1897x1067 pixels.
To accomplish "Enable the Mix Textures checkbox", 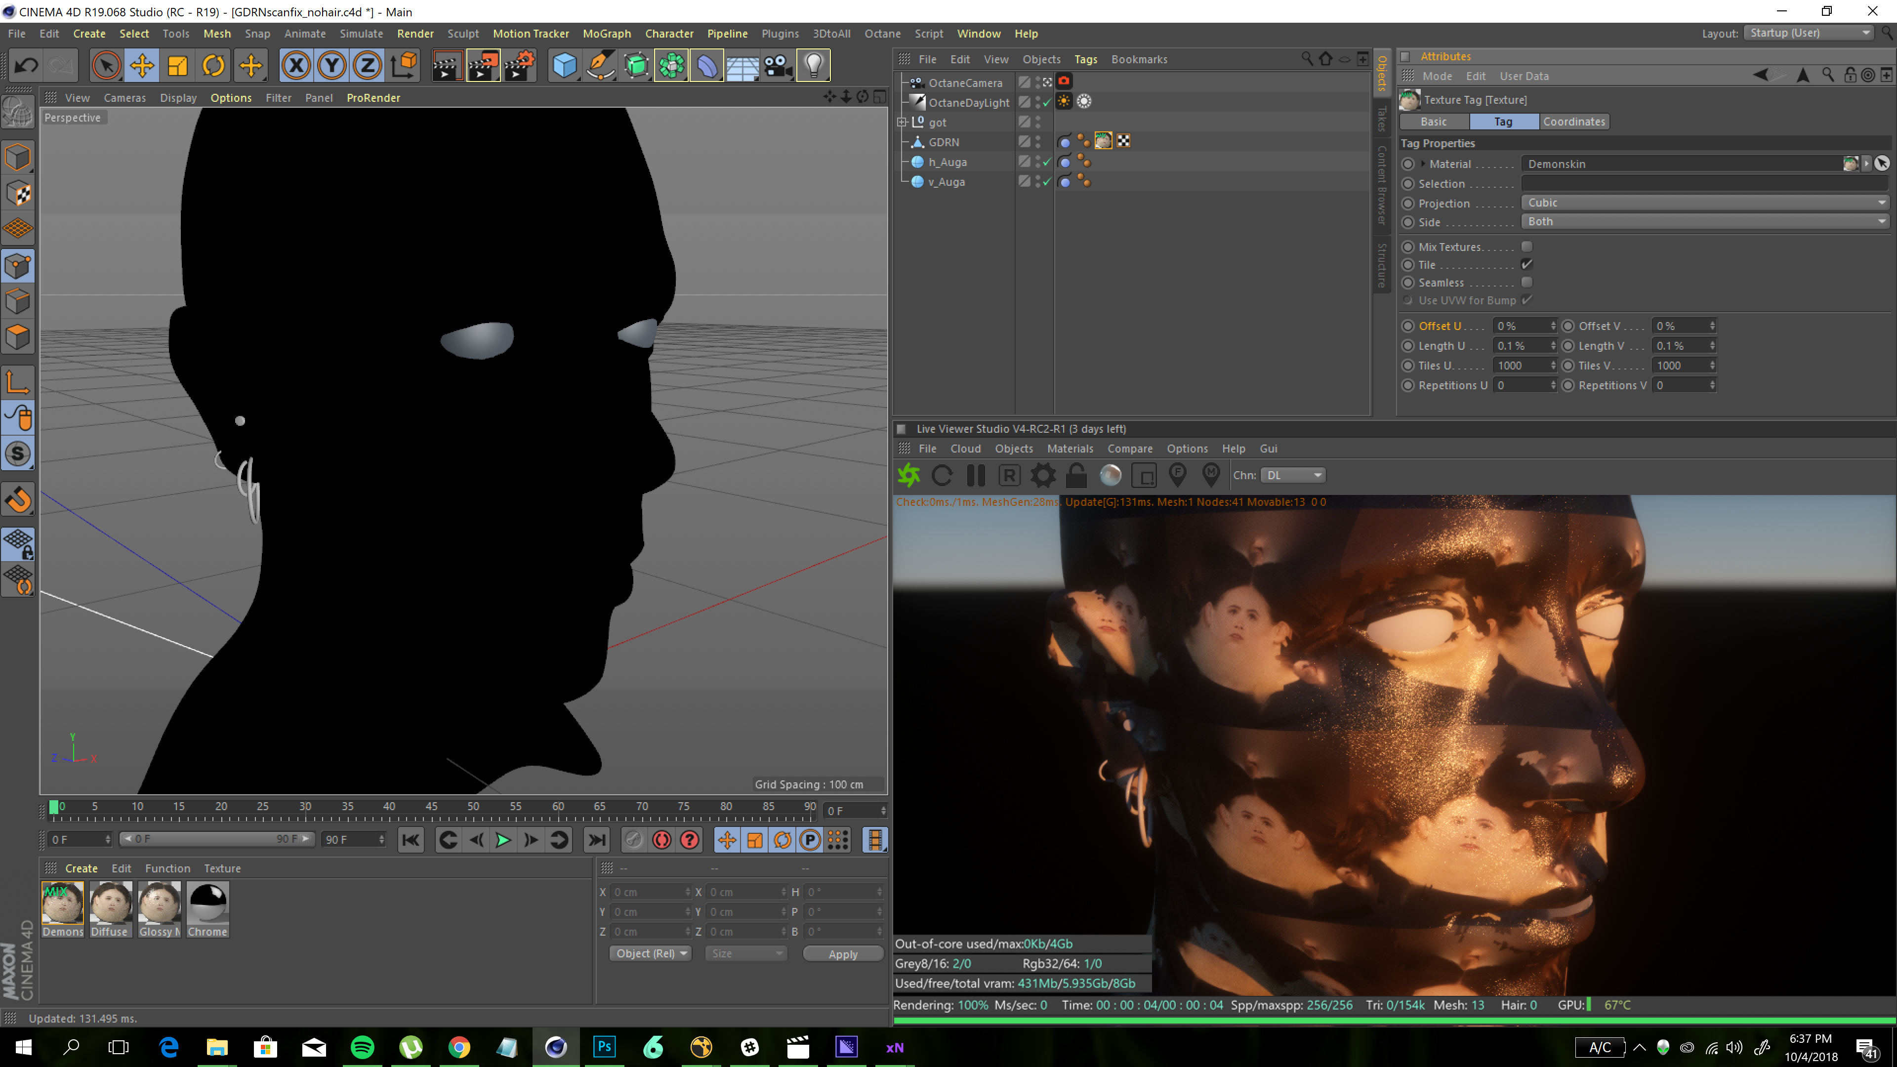I will (x=1526, y=246).
